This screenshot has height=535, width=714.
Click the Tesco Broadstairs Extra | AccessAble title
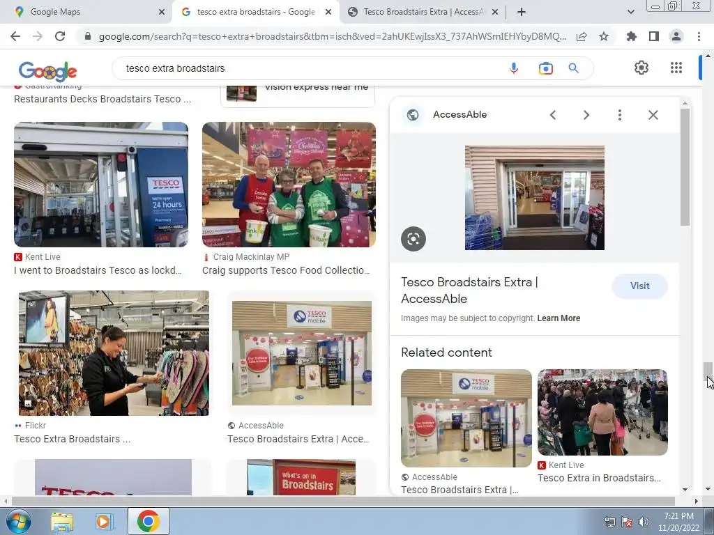(469, 290)
